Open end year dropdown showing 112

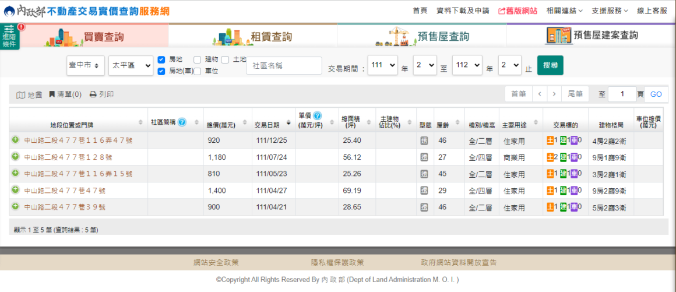coord(467,65)
